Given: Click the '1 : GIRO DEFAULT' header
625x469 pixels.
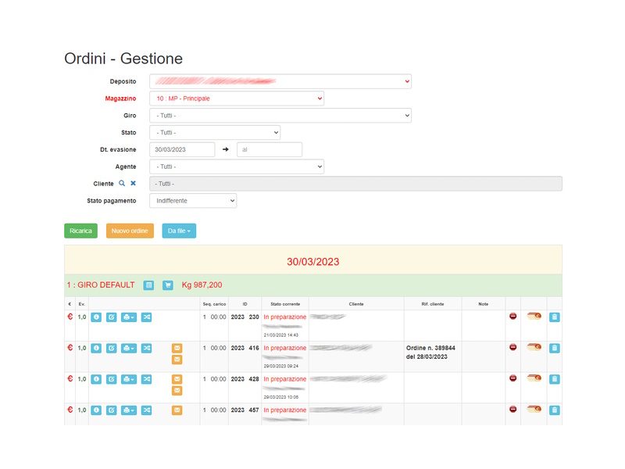Looking at the screenshot, I should [x=101, y=285].
